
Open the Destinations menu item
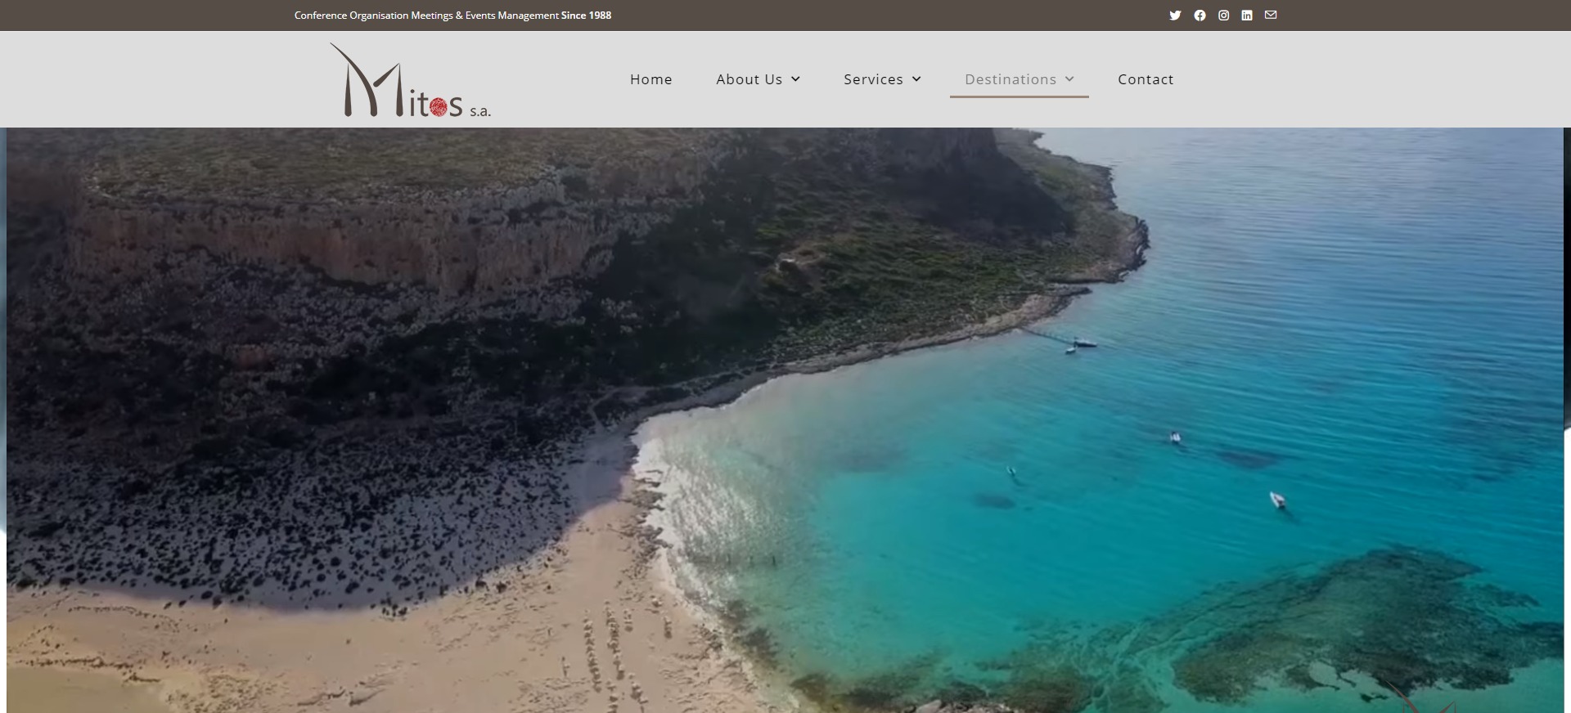pyautogui.click(x=1011, y=79)
